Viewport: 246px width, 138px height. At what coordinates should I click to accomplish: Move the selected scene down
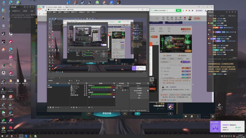58,108
